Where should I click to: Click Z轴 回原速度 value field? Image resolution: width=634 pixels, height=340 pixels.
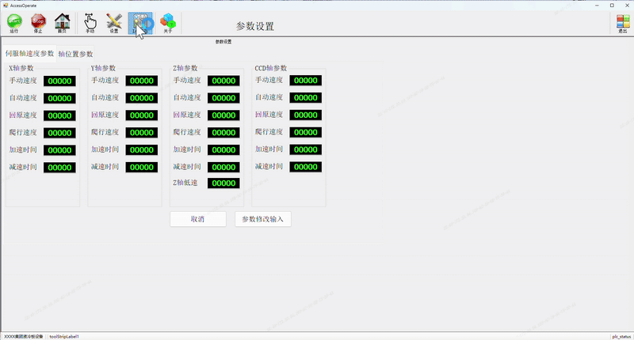click(x=223, y=115)
